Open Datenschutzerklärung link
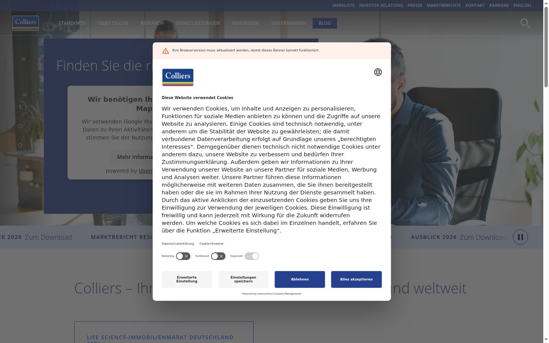Screen dimensions: 549x343 (178, 244)
